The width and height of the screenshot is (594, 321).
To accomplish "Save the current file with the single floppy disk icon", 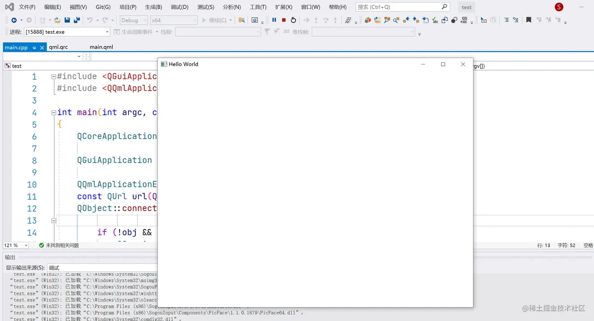I will pyautogui.click(x=67, y=20).
